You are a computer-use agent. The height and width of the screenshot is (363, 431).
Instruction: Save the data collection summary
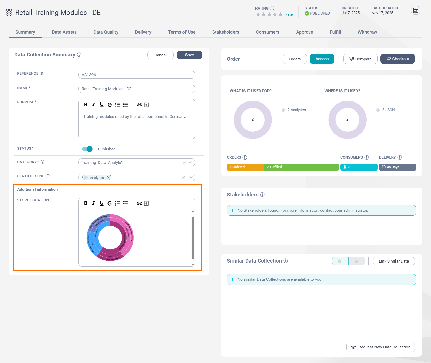[x=189, y=55]
